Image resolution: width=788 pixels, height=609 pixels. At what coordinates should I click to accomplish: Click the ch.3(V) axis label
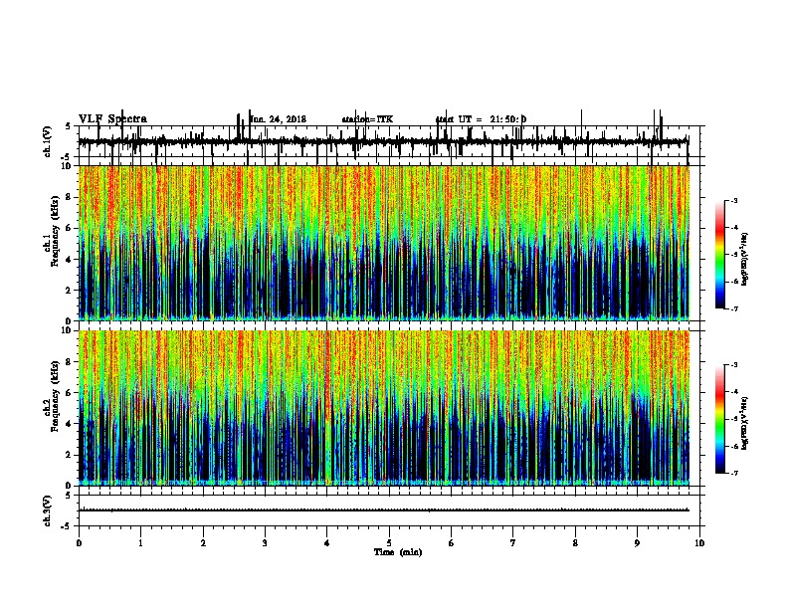click(x=48, y=510)
